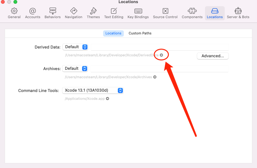Screen dimensions: 257x168
Task: Open the Components preferences pane
Action: click(x=192, y=13)
